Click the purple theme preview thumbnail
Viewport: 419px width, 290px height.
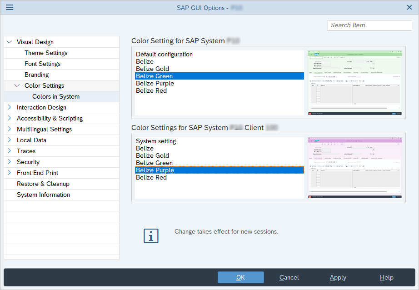(354, 168)
